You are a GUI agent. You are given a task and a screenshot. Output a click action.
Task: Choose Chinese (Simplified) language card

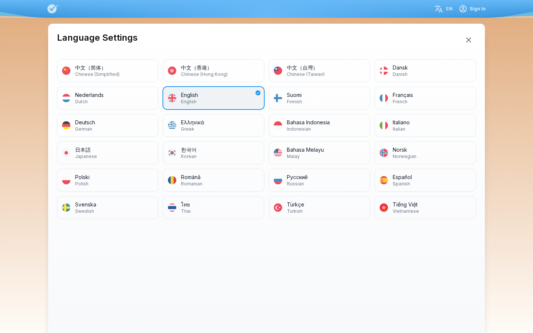tap(108, 71)
